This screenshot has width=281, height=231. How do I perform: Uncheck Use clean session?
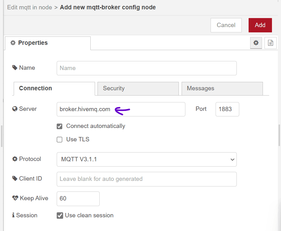click(60, 215)
